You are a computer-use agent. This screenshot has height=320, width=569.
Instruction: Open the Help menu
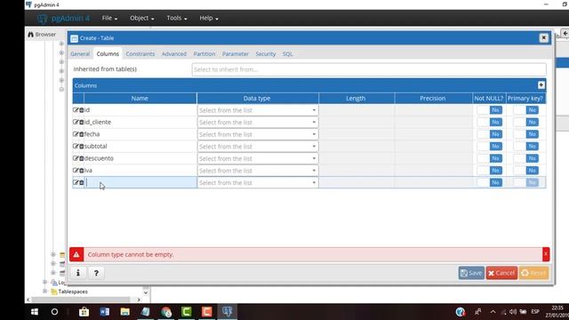[x=209, y=18]
